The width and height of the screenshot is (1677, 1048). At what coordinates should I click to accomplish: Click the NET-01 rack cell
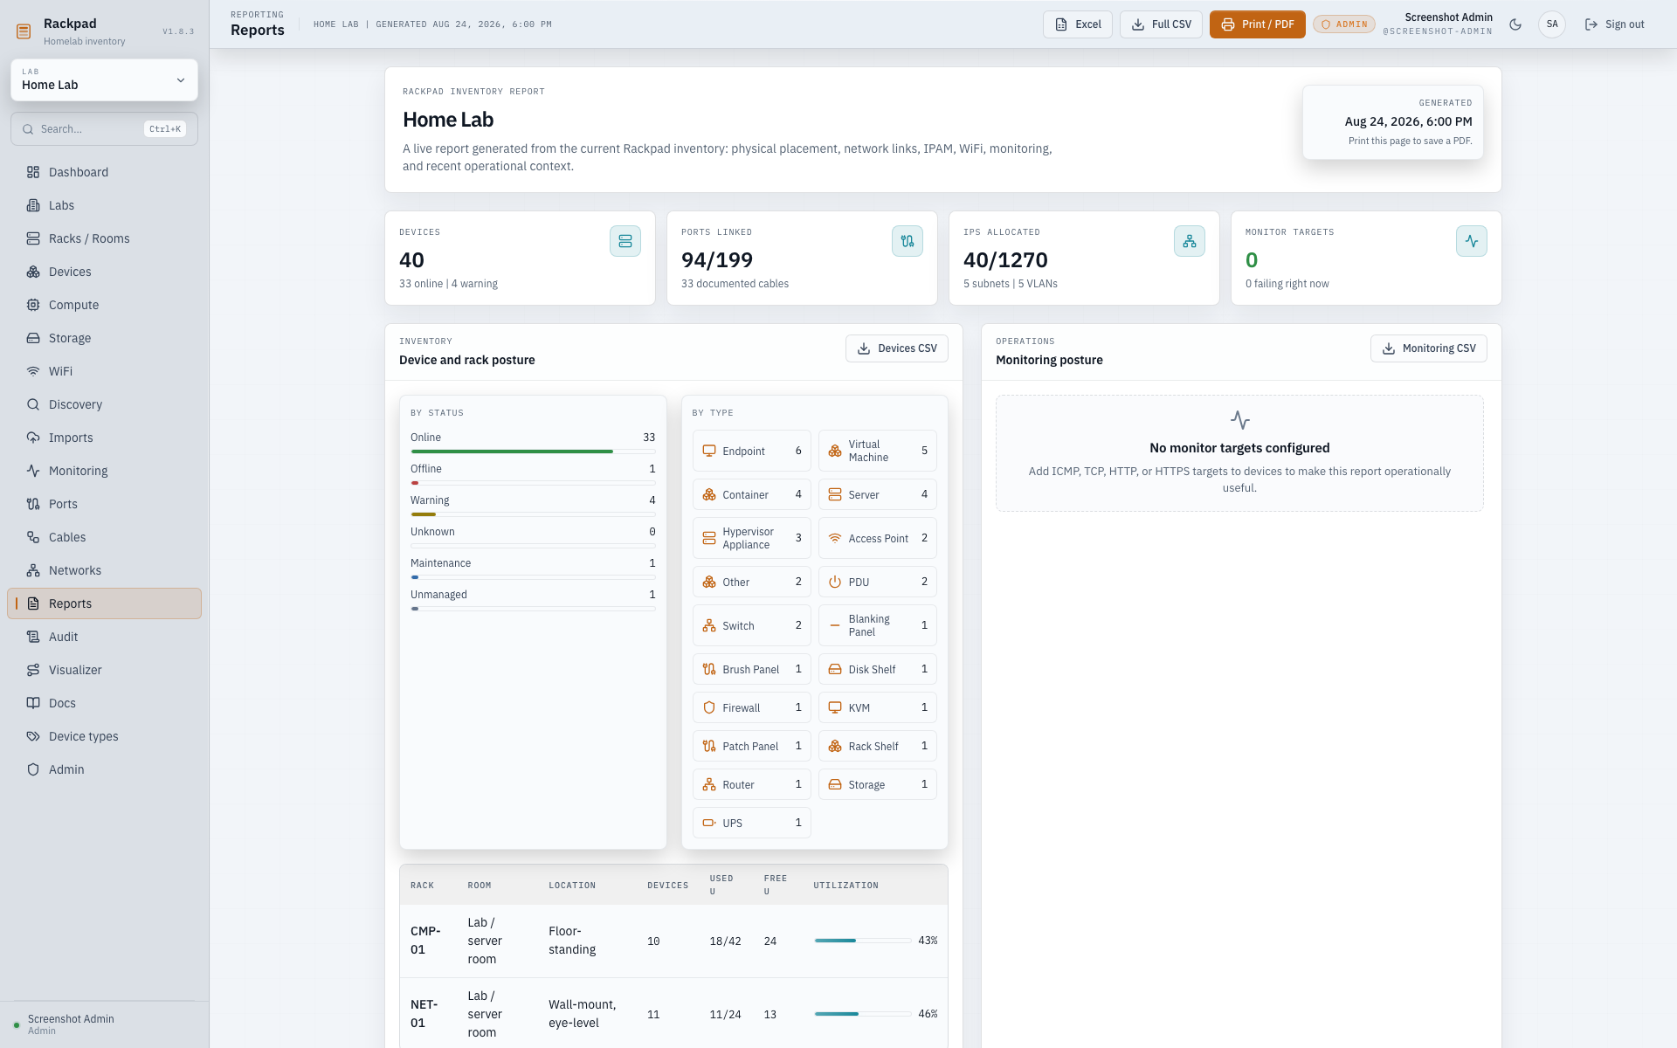(x=424, y=1014)
